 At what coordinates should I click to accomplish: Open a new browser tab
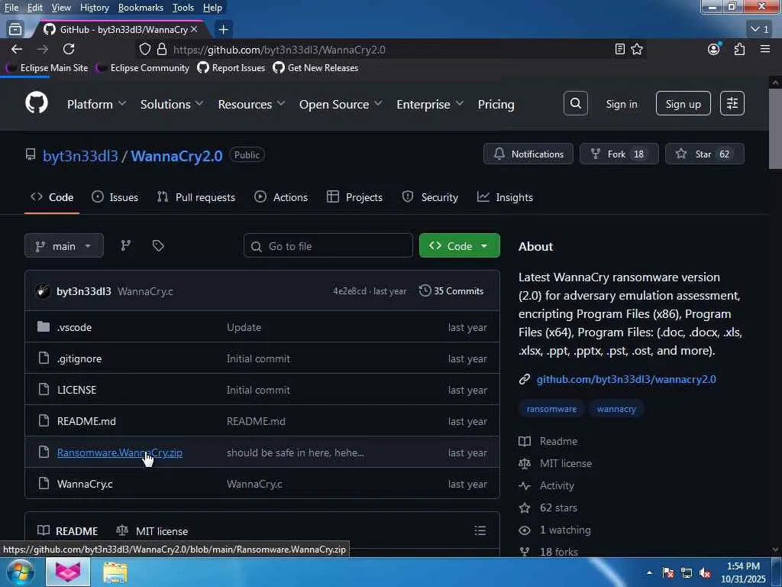pos(224,30)
